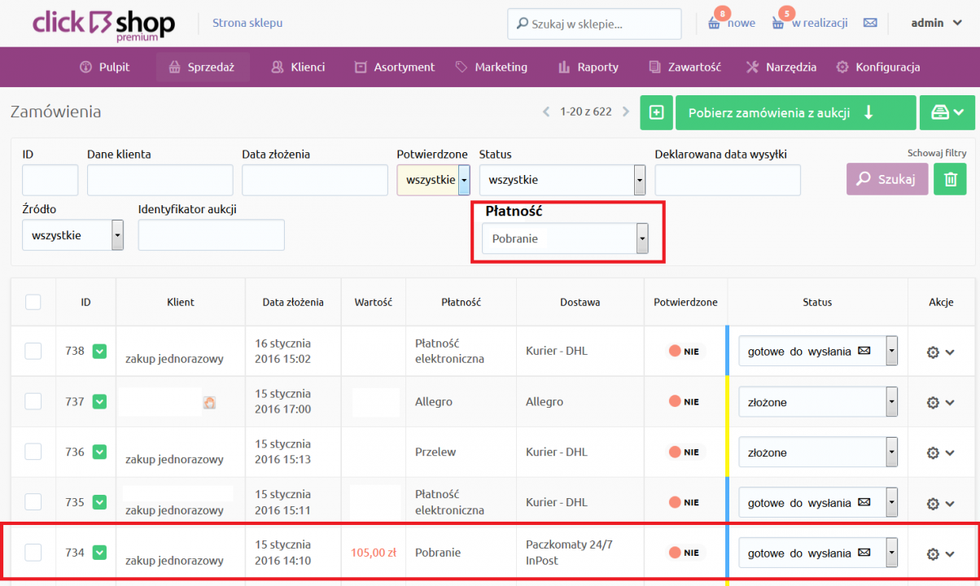Click green check badge for order 734

(99, 553)
